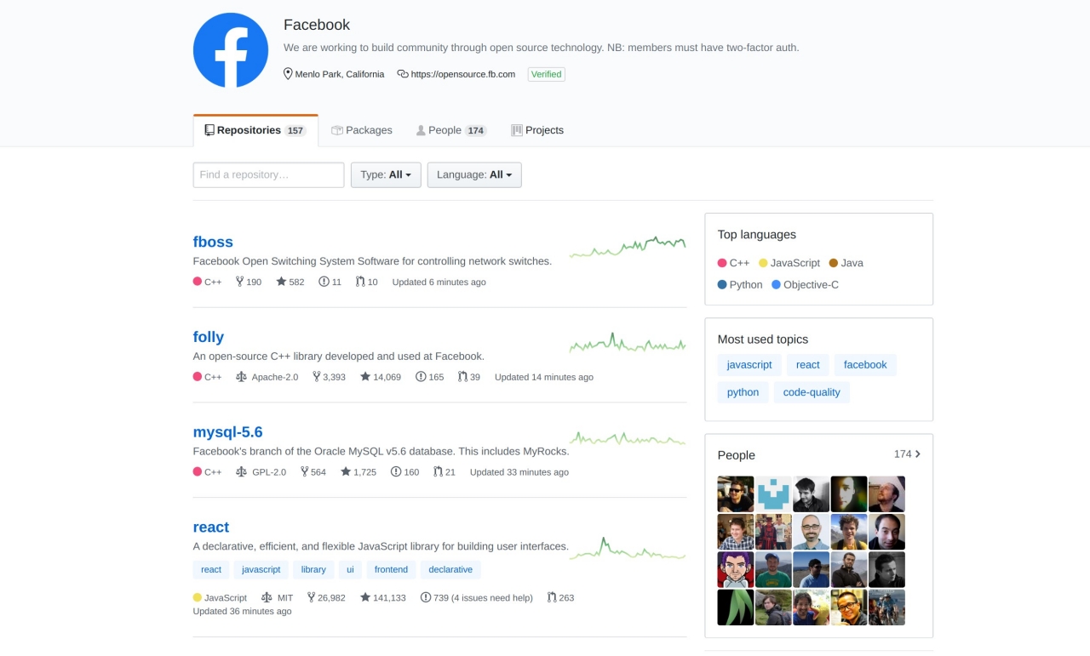Click the issues icon showing 160
This screenshot has height=656, width=1090.
click(x=396, y=471)
